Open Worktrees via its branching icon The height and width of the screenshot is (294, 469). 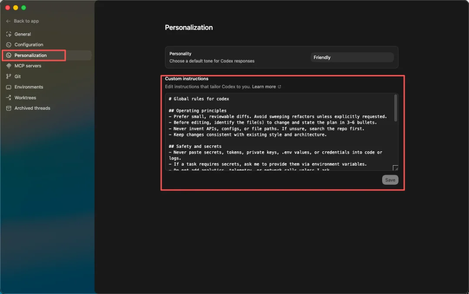pyautogui.click(x=9, y=98)
